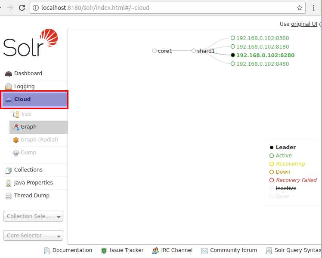322x258 pixels.
Task: Click the Solr logo
Action: point(31,43)
